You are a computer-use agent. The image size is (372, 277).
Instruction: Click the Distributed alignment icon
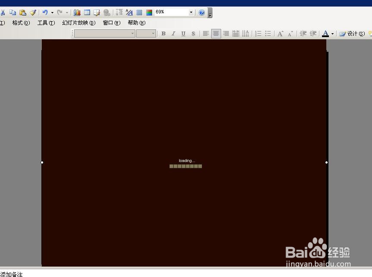click(236, 34)
